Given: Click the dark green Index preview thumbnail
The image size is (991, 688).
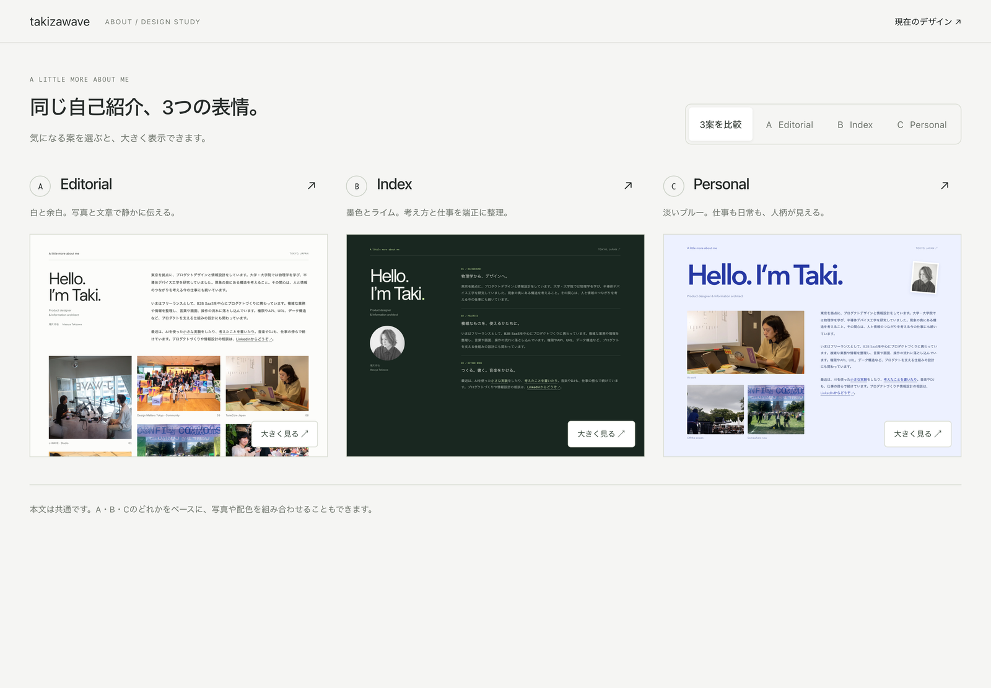Looking at the screenshot, I should point(495,346).
